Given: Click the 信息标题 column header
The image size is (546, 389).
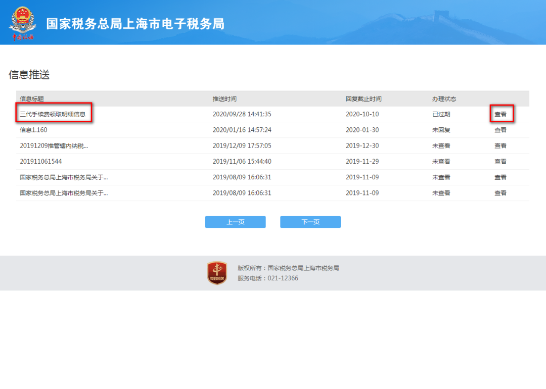Looking at the screenshot, I should tap(32, 99).
